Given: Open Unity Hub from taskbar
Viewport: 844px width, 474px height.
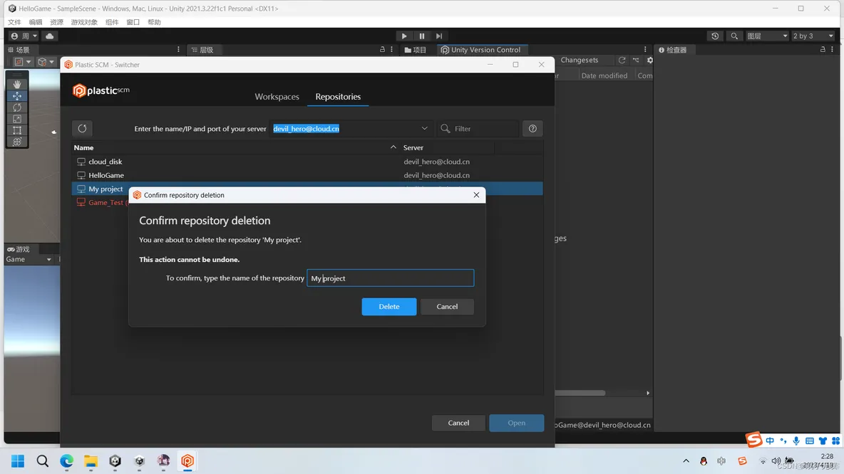Looking at the screenshot, I should [x=140, y=461].
